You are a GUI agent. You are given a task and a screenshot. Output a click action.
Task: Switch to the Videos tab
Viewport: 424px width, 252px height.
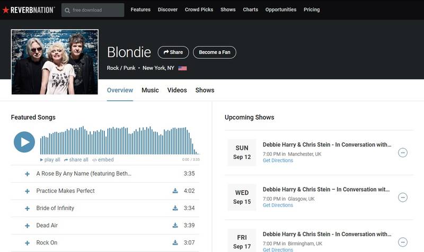tap(177, 90)
